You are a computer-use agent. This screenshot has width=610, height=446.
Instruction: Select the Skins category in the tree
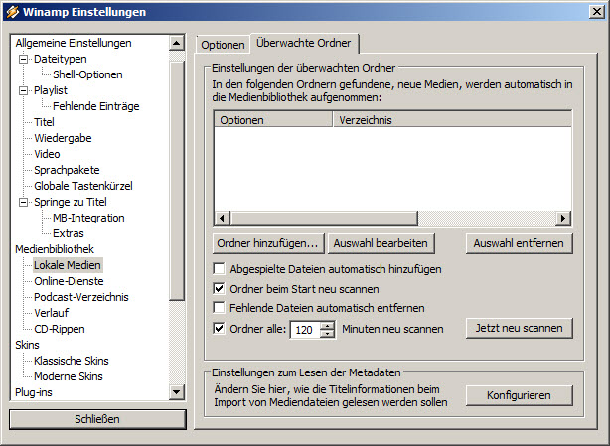pyautogui.click(x=27, y=345)
